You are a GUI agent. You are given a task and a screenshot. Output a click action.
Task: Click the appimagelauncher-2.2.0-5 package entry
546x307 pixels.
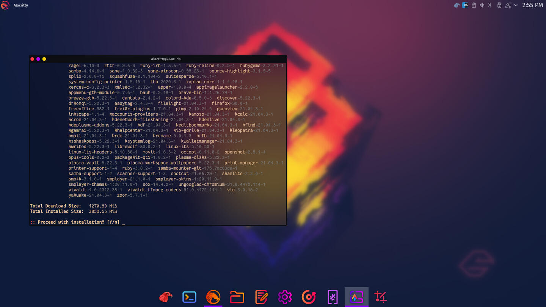click(x=227, y=87)
